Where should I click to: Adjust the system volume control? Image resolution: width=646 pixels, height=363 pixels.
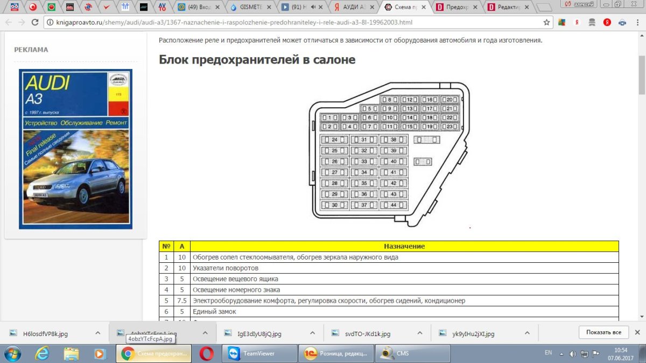tap(573, 354)
